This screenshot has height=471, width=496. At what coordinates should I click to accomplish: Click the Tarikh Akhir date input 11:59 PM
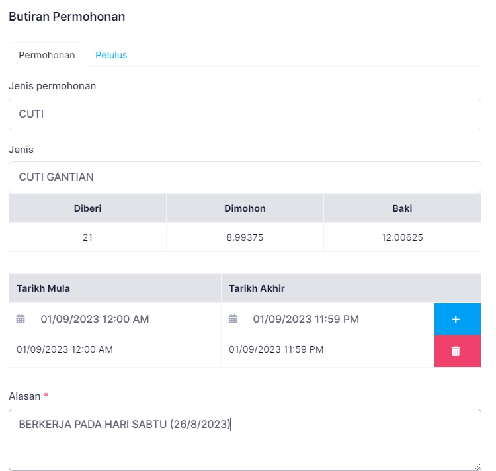(306, 319)
